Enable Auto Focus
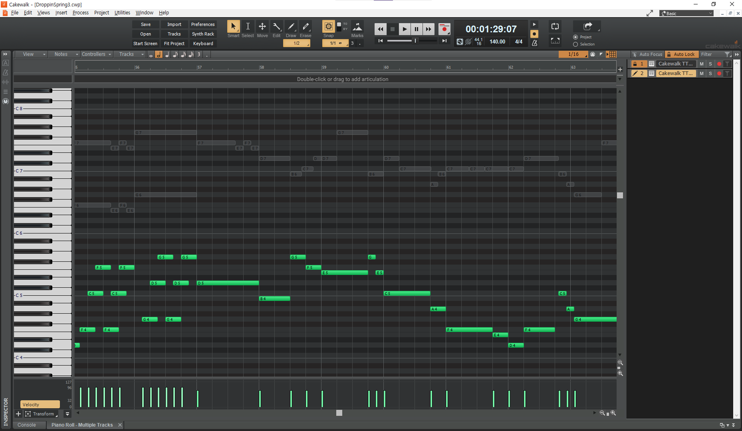Viewport: 742px width, 431px height. click(647, 54)
